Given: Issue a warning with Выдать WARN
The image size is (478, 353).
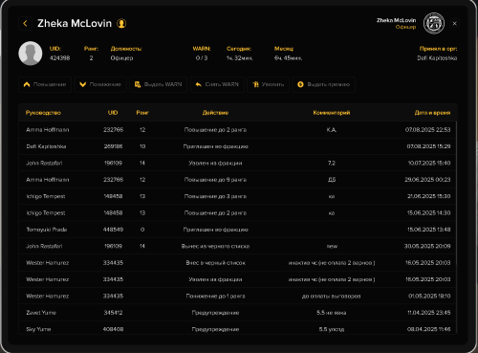Looking at the screenshot, I should tap(158, 84).
